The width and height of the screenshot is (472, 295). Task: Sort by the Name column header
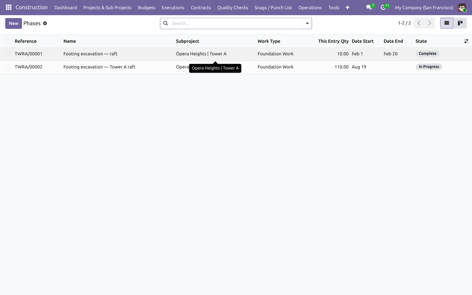[69, 41]
